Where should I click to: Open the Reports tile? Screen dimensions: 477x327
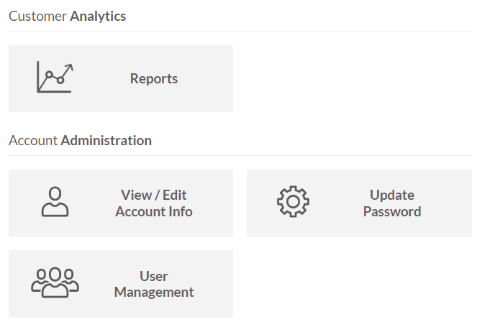click(120, 78)
